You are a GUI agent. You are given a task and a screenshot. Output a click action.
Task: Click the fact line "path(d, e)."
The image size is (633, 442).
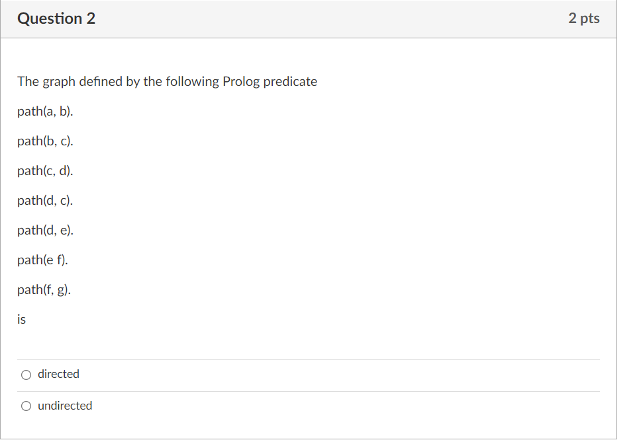point(45,230)
